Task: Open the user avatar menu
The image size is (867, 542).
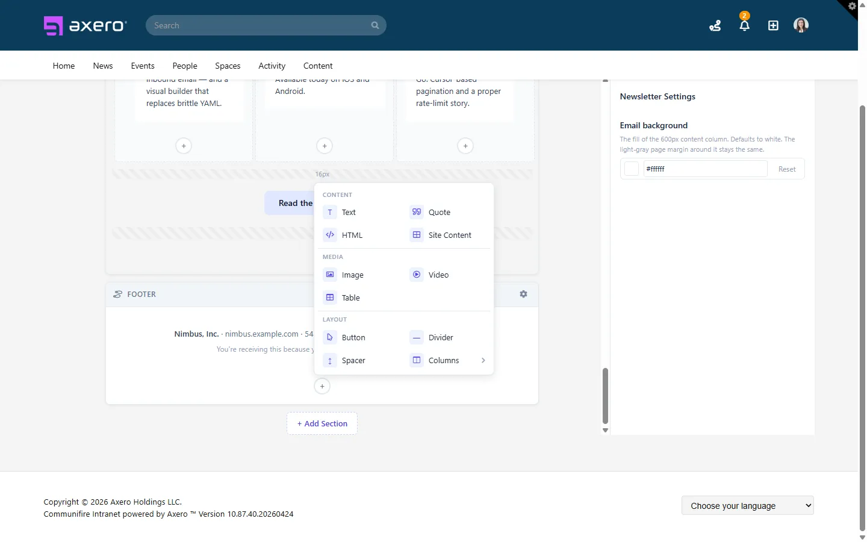Action: pyautogui.click(x=801, y=25)
